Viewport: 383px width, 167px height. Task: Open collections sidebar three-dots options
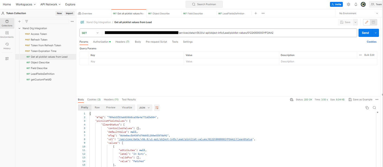tap(72, 21)
